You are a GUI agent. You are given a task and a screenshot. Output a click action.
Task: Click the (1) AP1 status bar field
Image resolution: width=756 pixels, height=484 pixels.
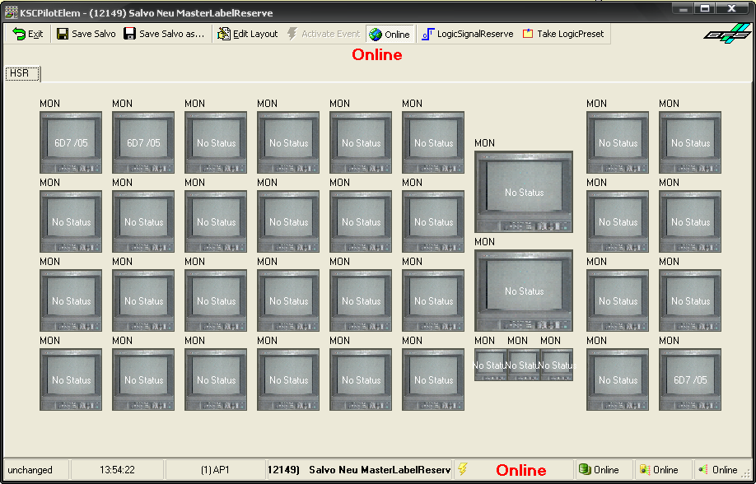coord(213,470)
